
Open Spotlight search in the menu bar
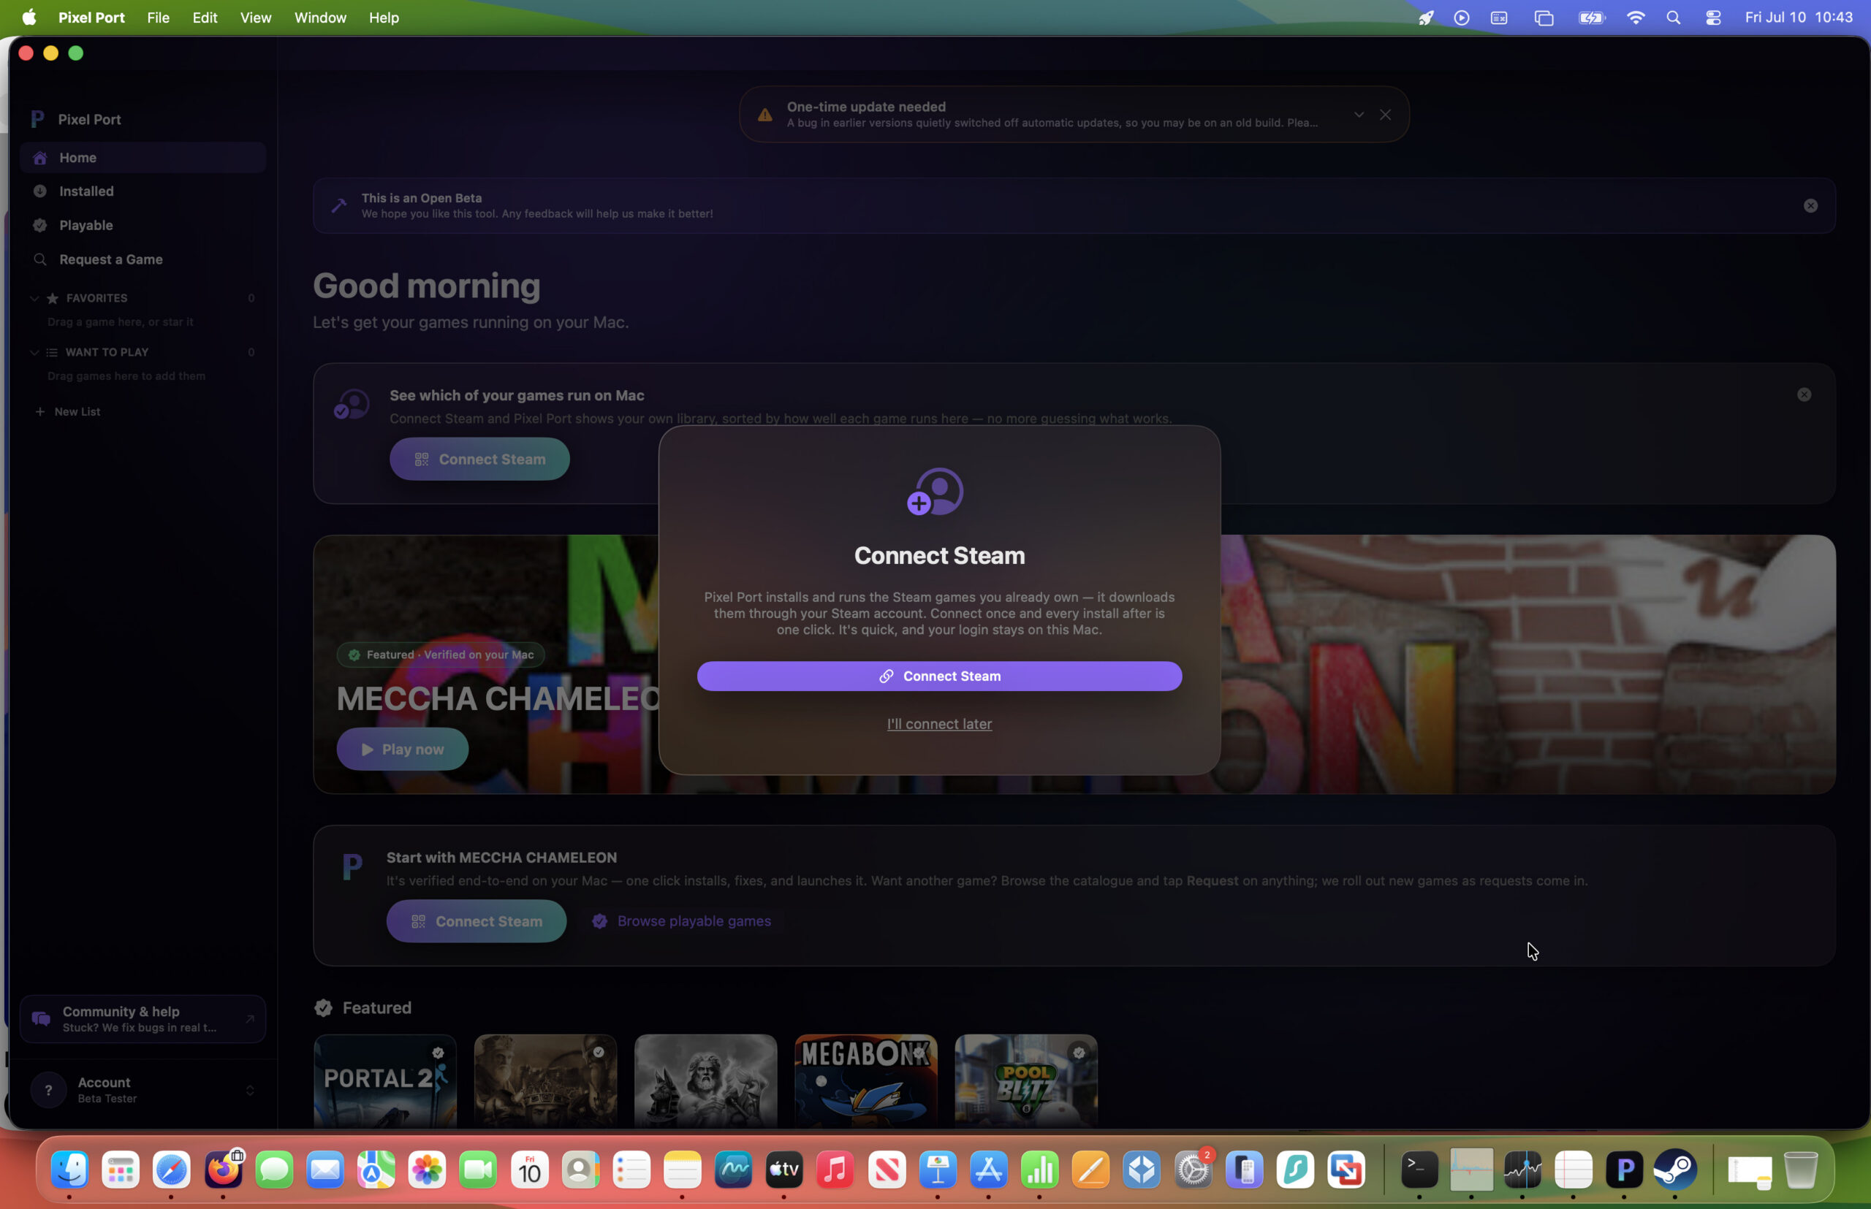(x=1674, y=18)
